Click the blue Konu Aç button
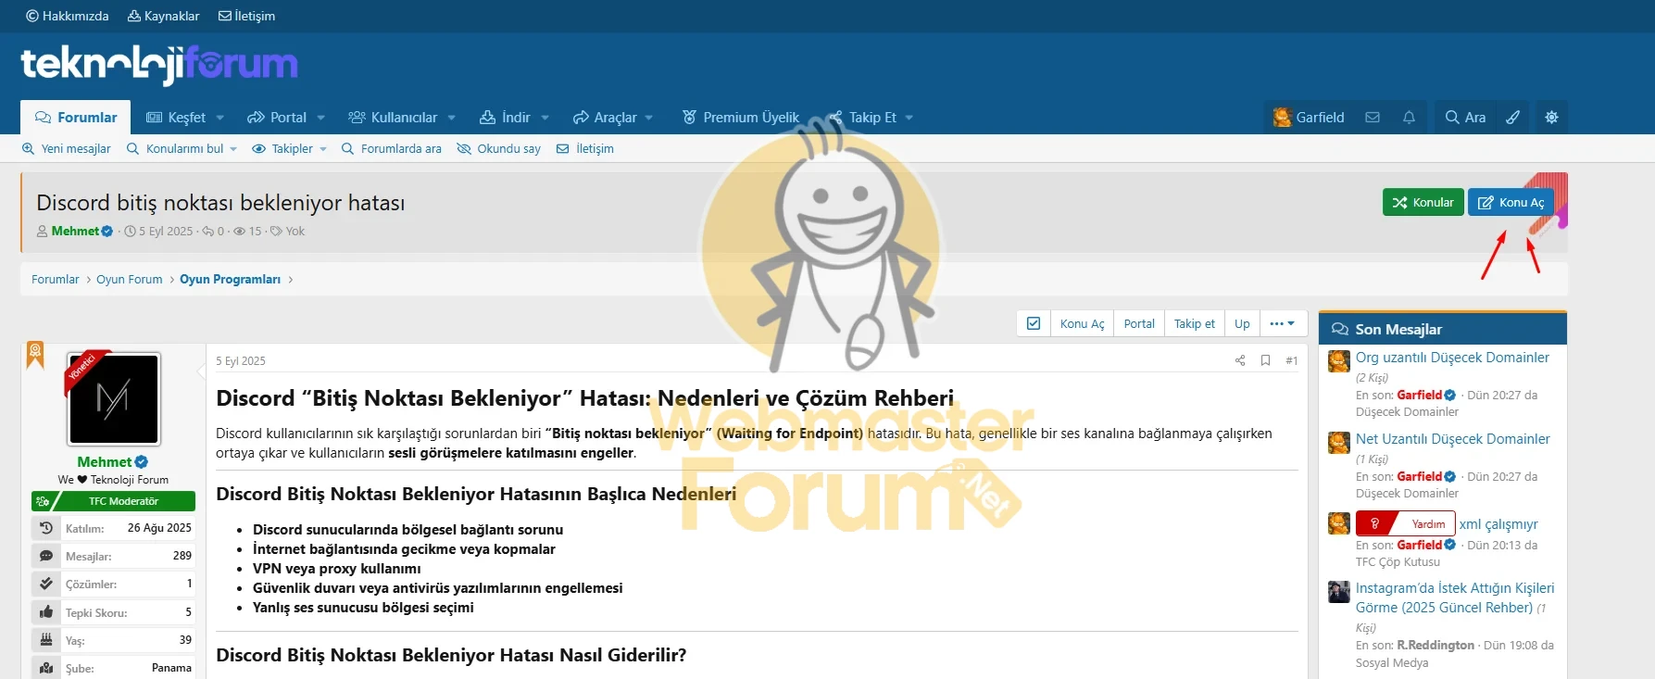 click(x=1511, y=202)
